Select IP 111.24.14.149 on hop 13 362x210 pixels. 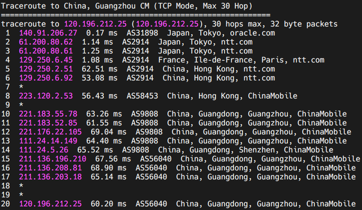tap(48, 141)
